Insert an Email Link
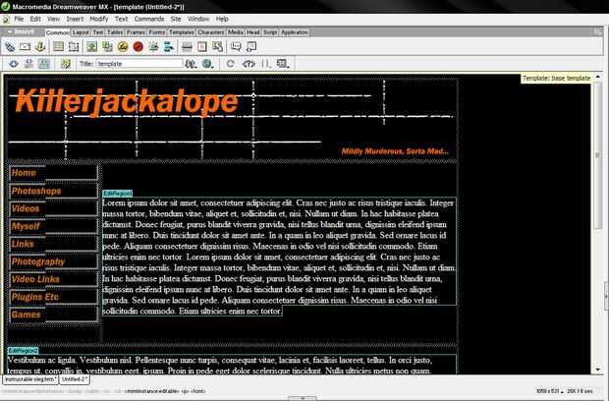 pos(26,47)
